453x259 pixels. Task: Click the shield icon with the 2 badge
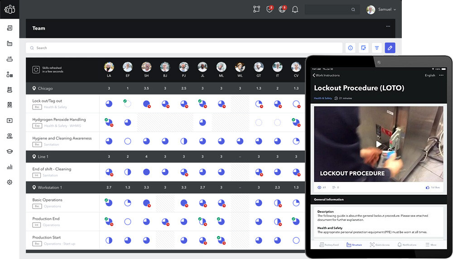270,10
